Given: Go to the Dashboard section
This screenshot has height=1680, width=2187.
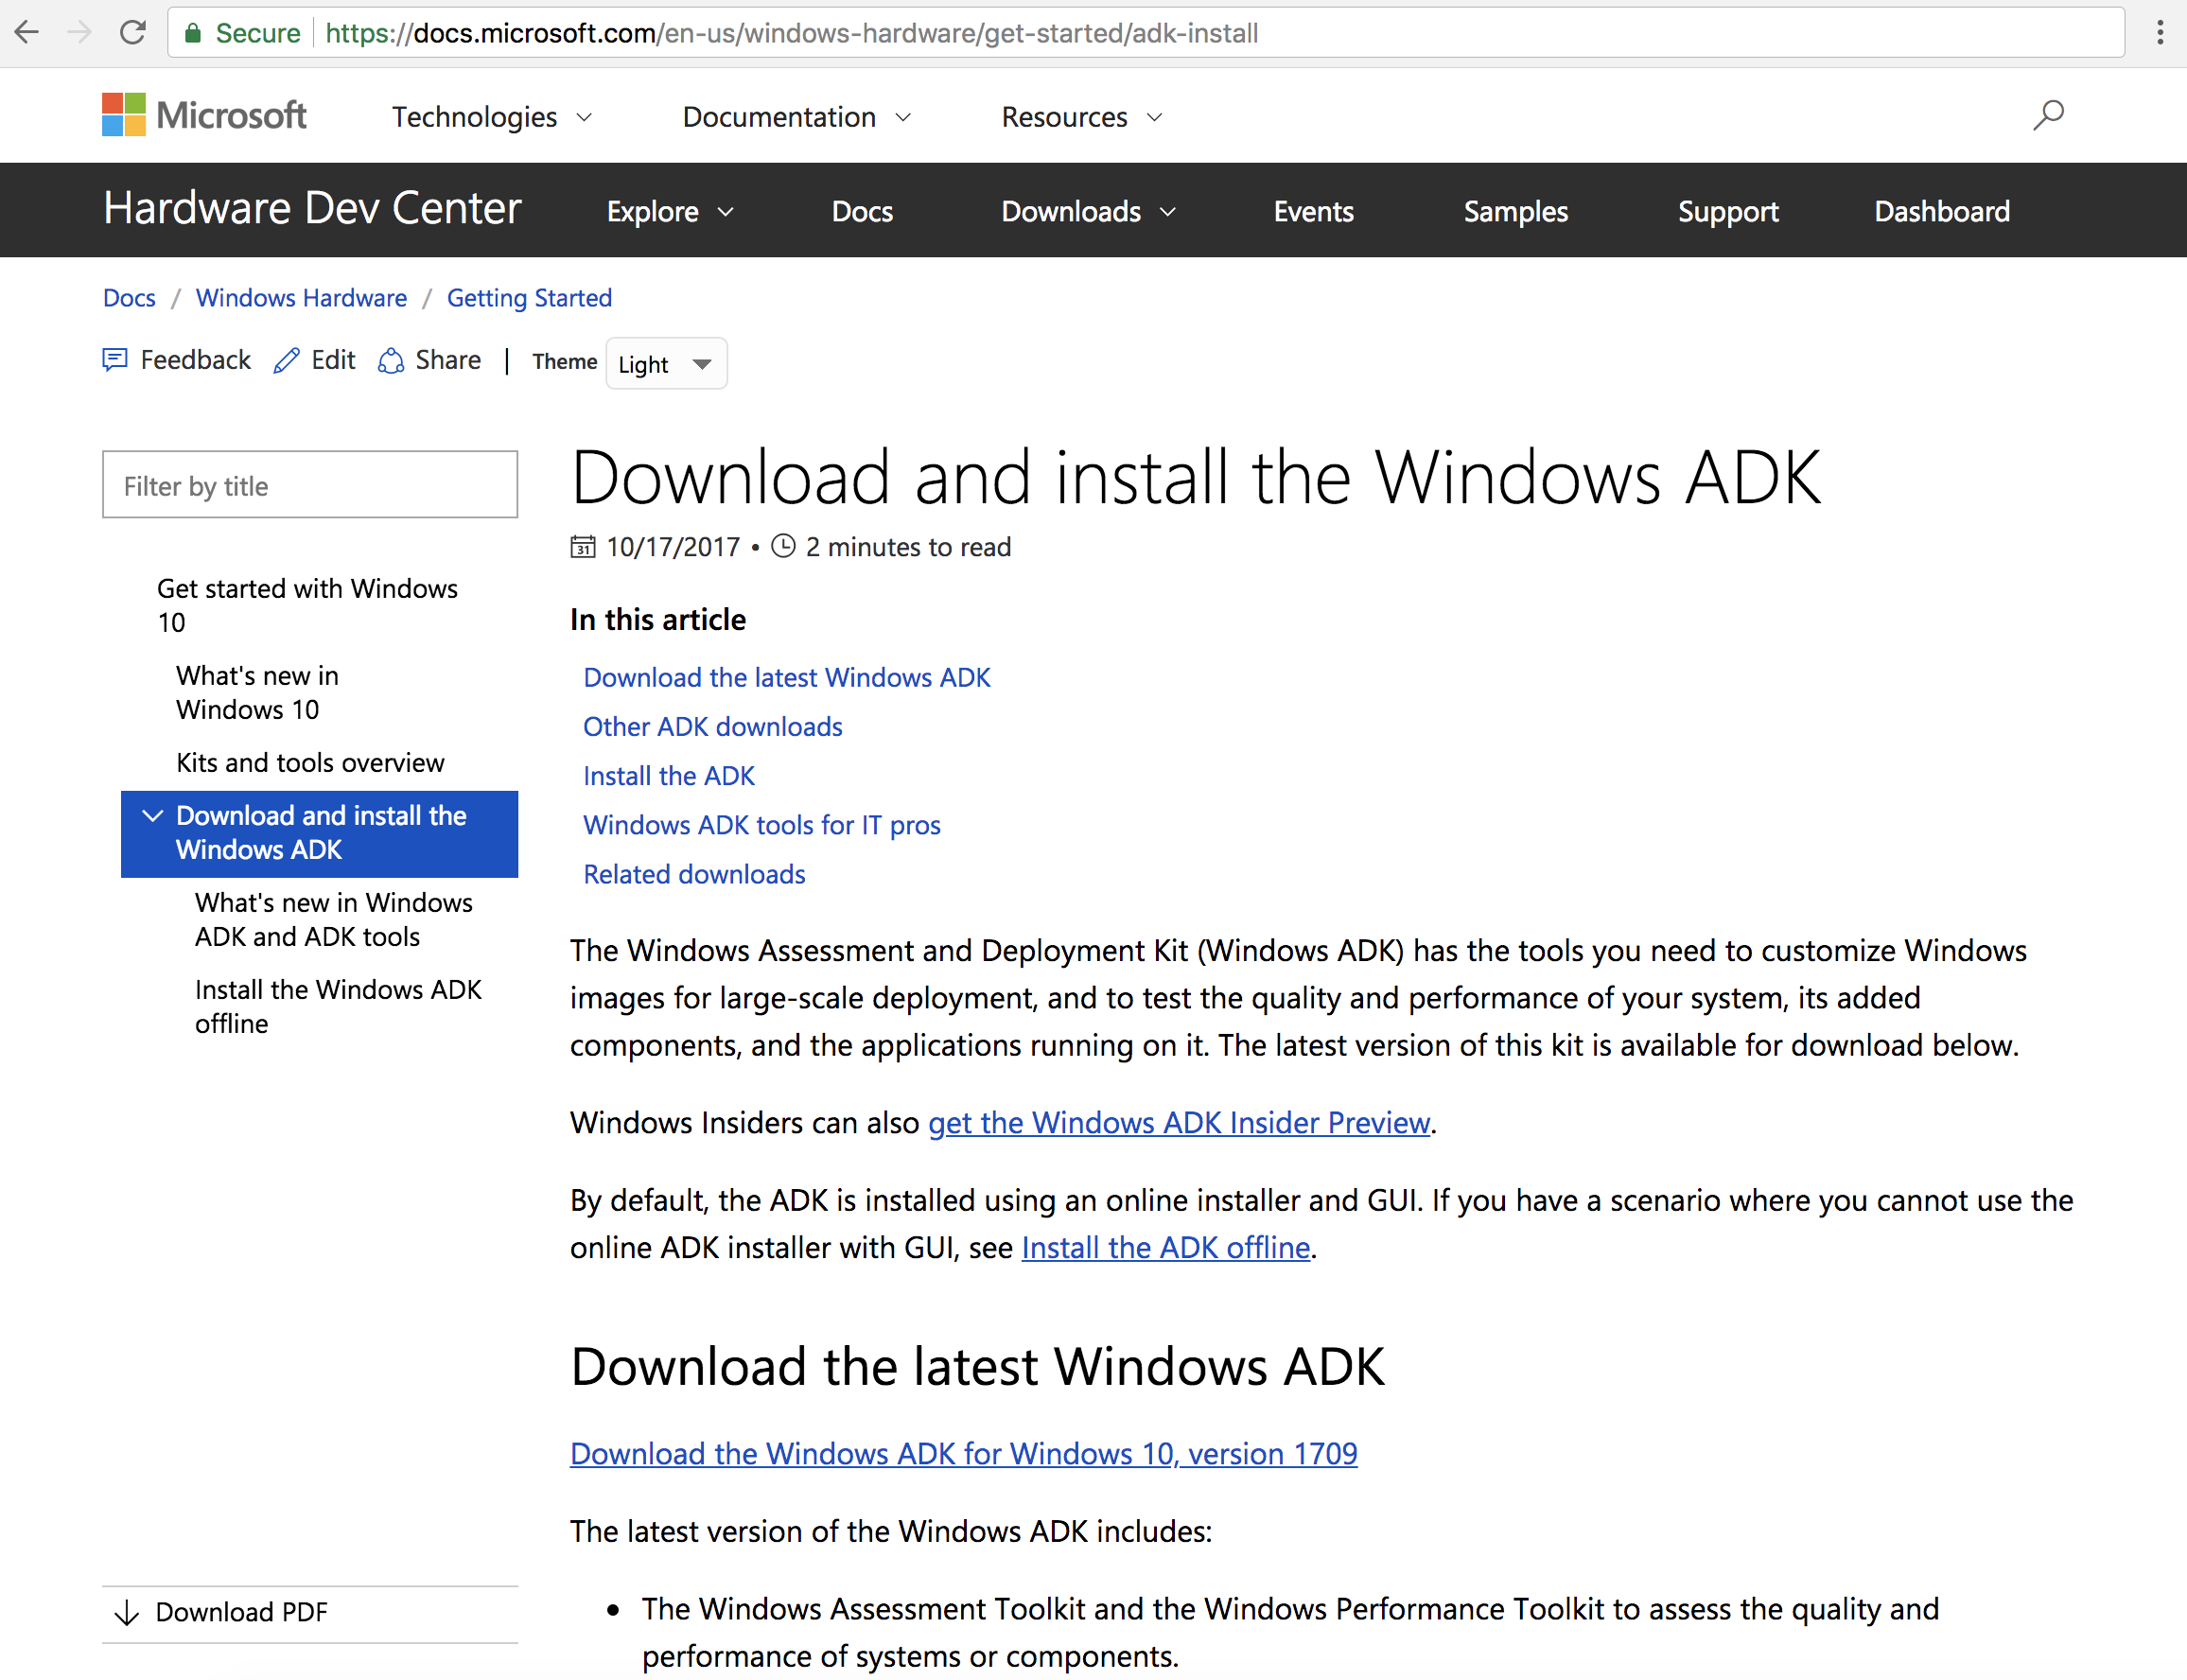Looking at the screenshot, I should [x=1941, y=211].
